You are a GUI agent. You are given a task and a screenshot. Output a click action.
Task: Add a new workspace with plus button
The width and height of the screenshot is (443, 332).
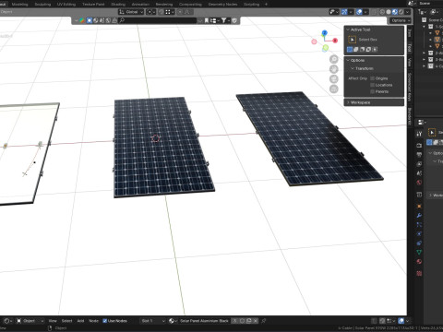266,5
